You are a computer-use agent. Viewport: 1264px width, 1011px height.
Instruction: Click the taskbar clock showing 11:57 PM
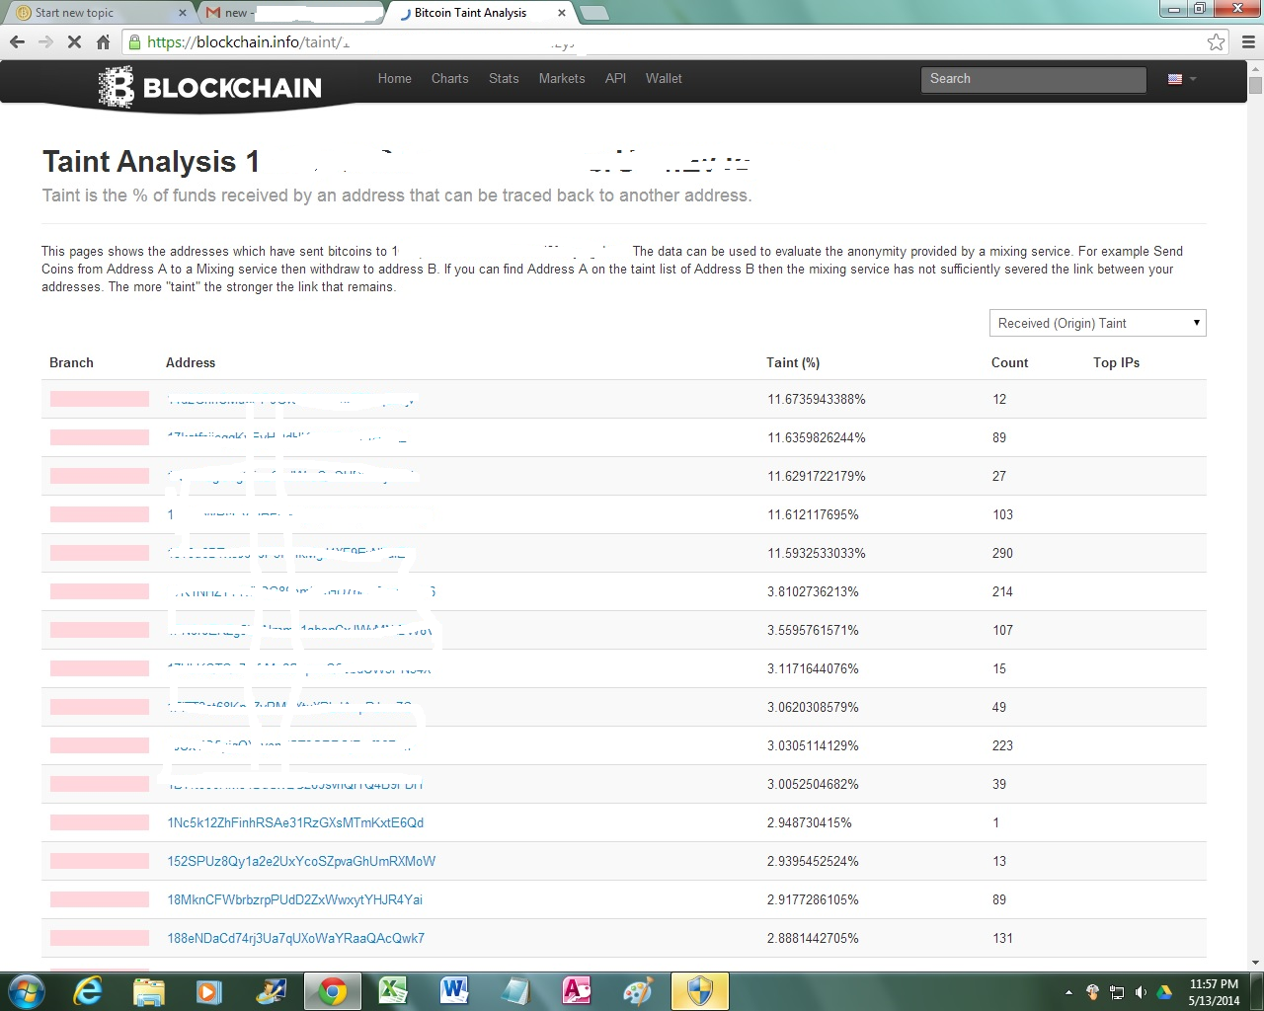click(1214, 992)
